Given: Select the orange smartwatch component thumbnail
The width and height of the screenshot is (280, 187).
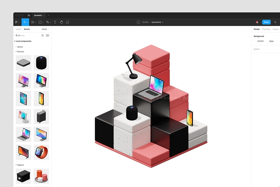Looking at the screenshot, I should (41, 152).
